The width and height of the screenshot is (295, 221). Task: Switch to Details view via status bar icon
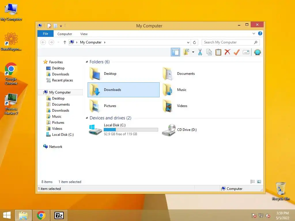[252, 182]
